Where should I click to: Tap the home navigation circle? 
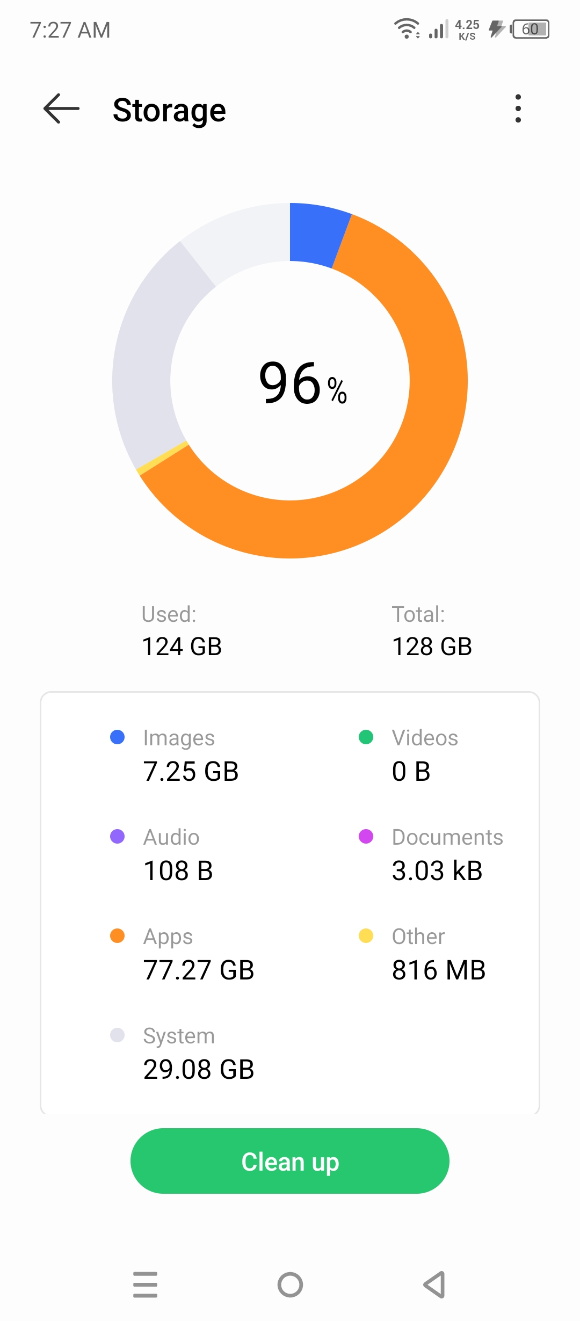290,1284
